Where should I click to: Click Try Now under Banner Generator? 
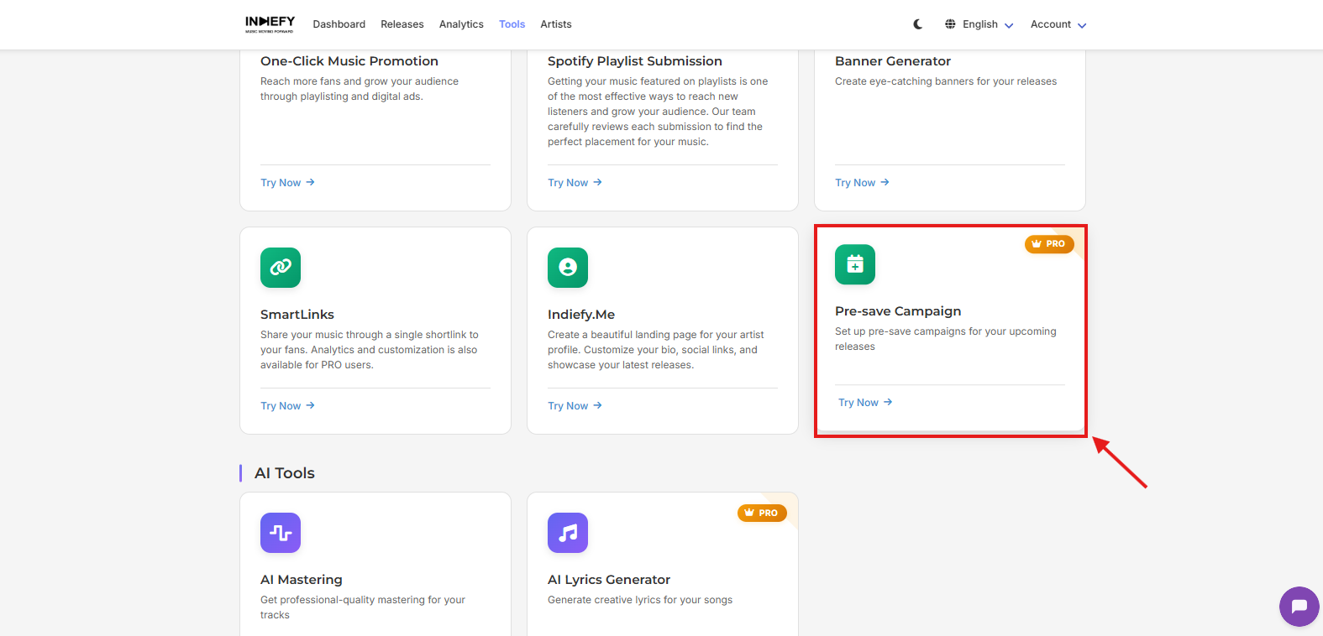[862, 183]
